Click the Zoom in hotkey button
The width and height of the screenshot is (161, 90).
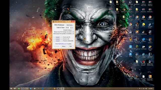click(58, 39)
